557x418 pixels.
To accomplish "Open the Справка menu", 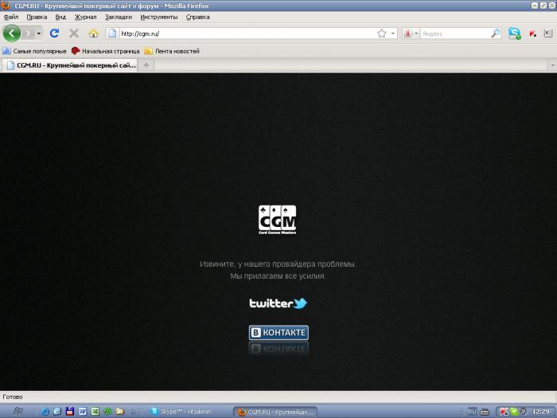I will click(197, 17).
